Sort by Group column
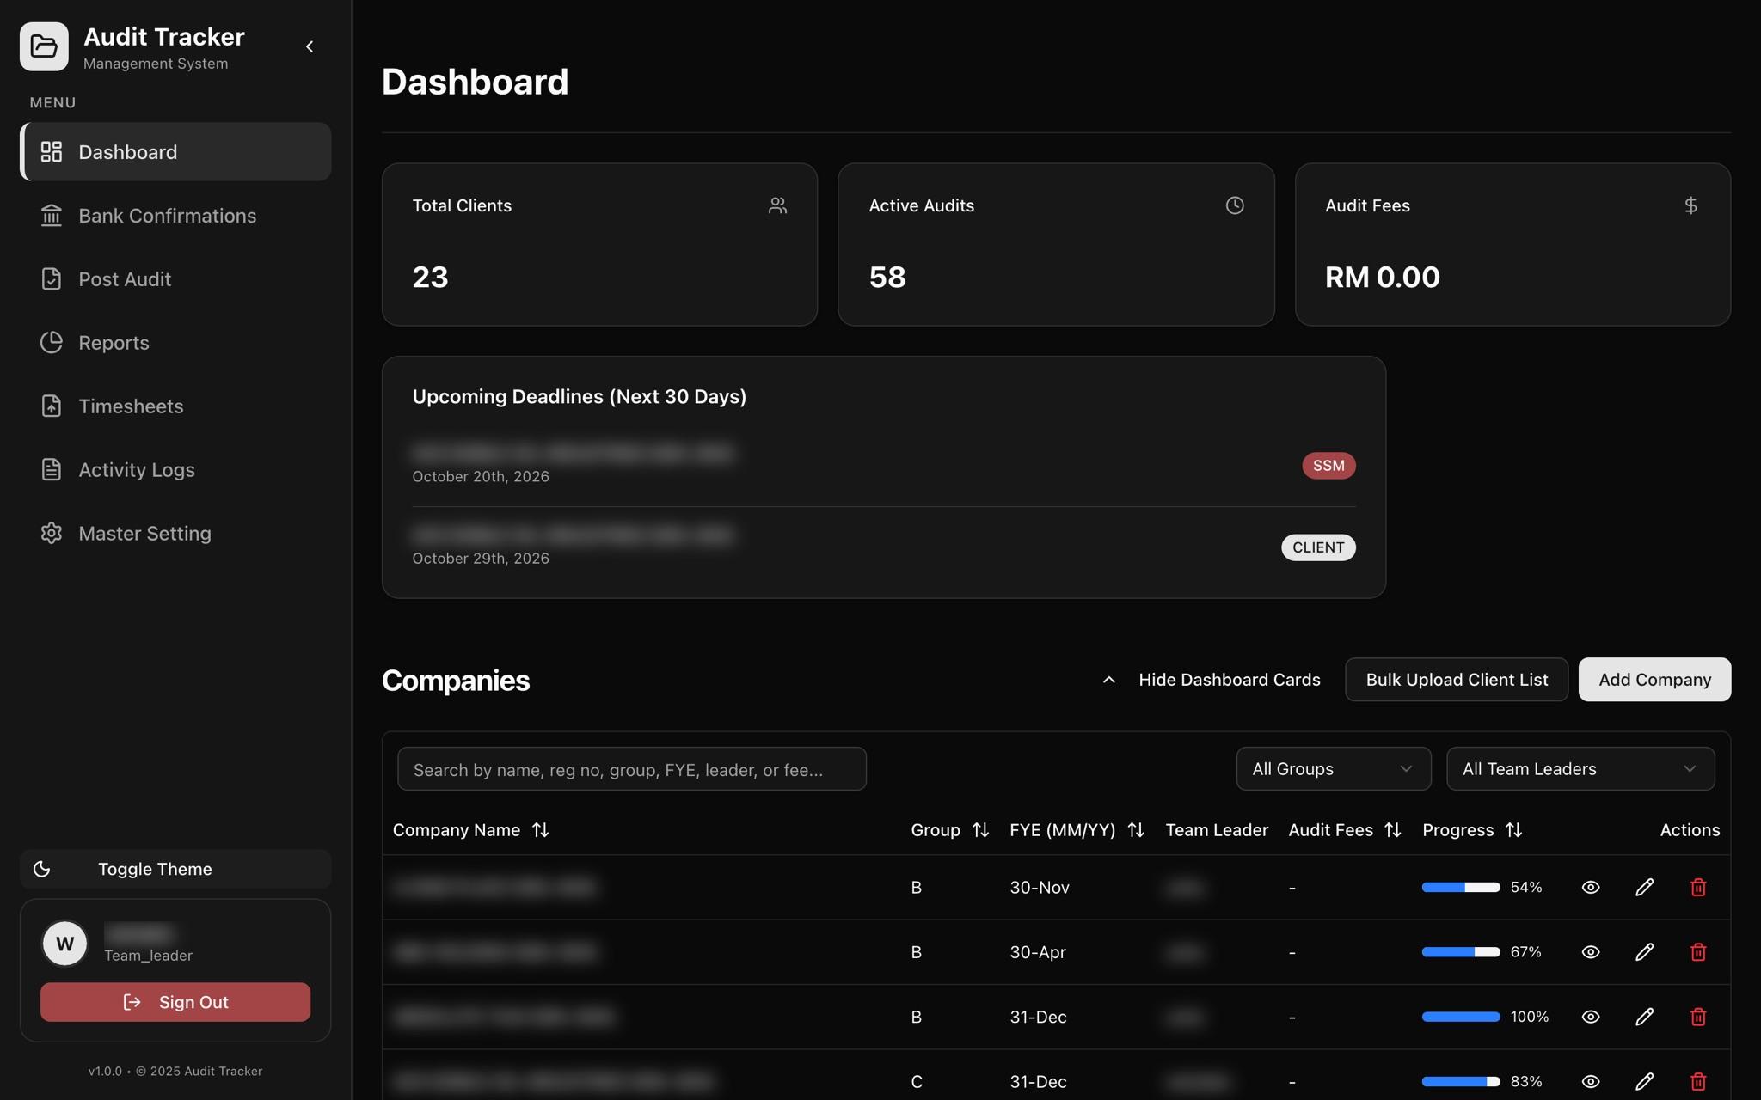1761x1100 pixels. point(950,830)
